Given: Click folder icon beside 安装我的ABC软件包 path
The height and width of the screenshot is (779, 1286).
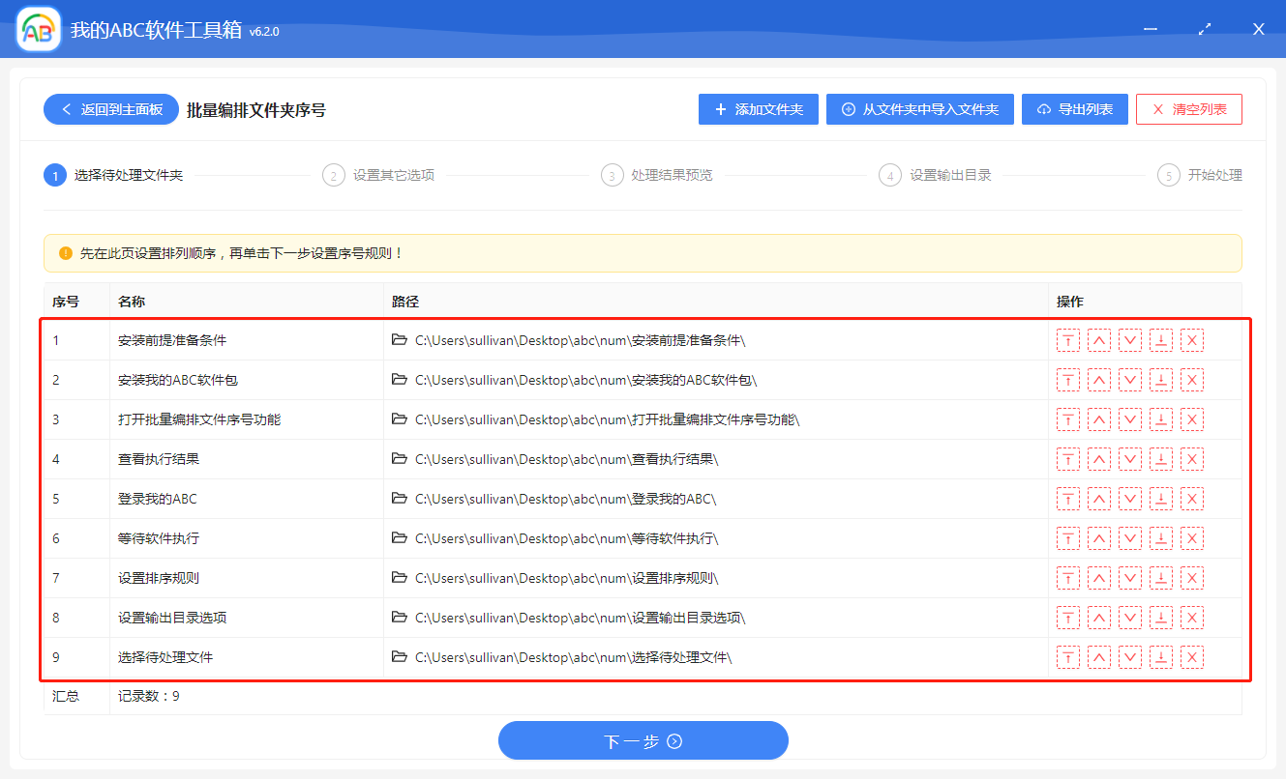Looking at the screenshot, I should coord(400,380).
